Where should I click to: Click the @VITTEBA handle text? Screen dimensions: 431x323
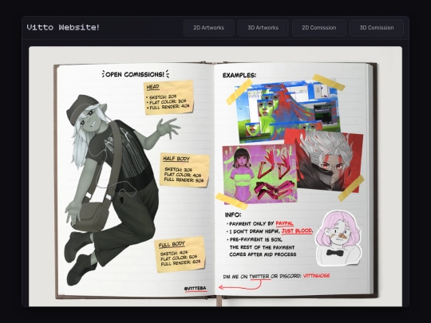pos(196,288)
